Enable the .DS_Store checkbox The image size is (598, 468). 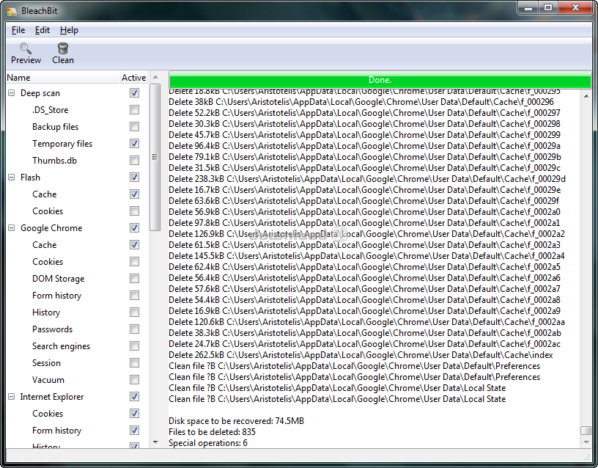coord(134,110)
